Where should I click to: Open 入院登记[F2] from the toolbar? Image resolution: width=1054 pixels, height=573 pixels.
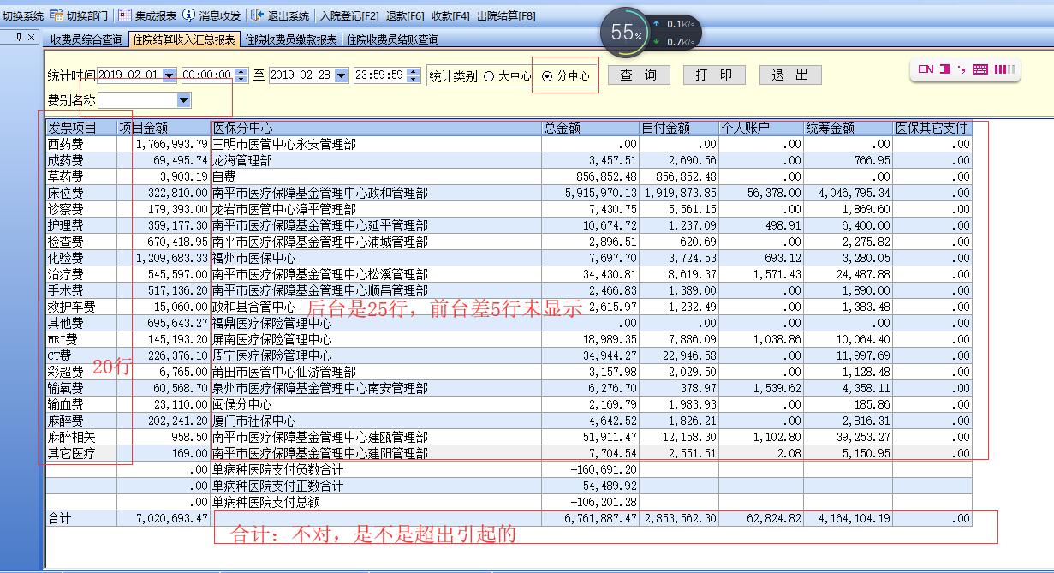coord(350,15)
